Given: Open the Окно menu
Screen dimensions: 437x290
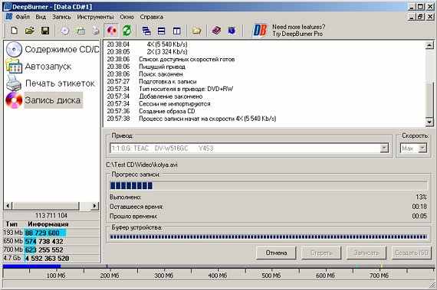Looking at the screenshot, I should tap(127, 17).
